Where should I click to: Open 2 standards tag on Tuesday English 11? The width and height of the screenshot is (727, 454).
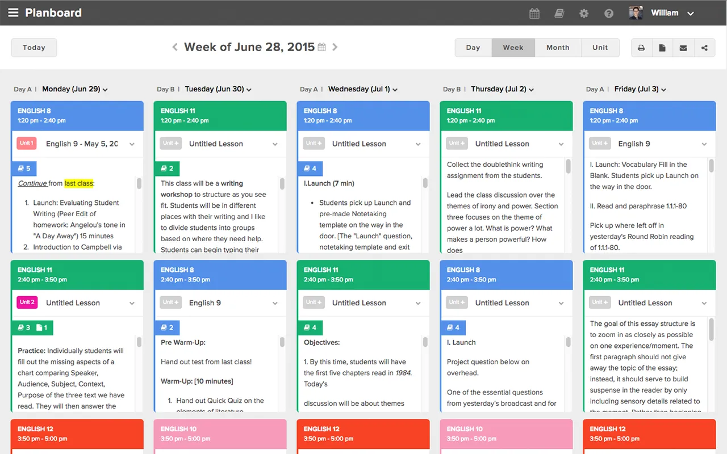(167, 169)
